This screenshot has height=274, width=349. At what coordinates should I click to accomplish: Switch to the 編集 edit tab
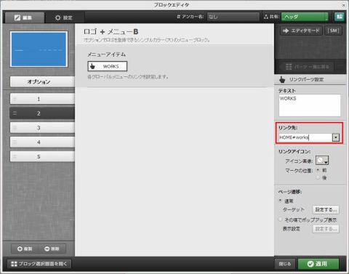click(x=25, y=17)
